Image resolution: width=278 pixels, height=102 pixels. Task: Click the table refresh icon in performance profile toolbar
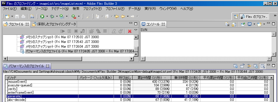[242, 66]
